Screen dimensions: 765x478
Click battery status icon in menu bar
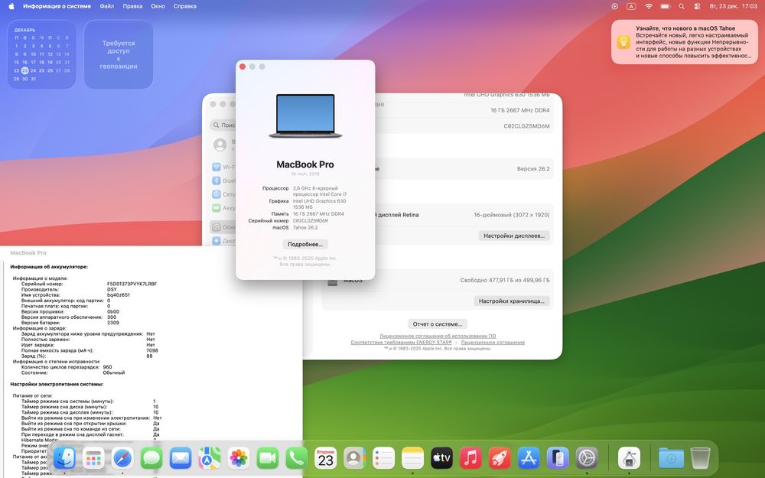coord(666,6)
